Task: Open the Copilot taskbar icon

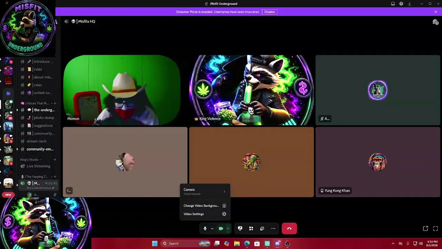Action: click(227, 243)
